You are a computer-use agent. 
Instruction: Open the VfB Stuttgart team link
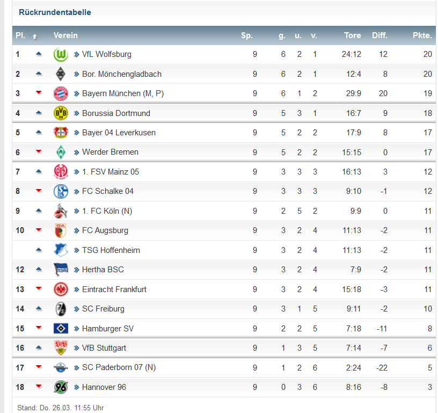[104, 348]
